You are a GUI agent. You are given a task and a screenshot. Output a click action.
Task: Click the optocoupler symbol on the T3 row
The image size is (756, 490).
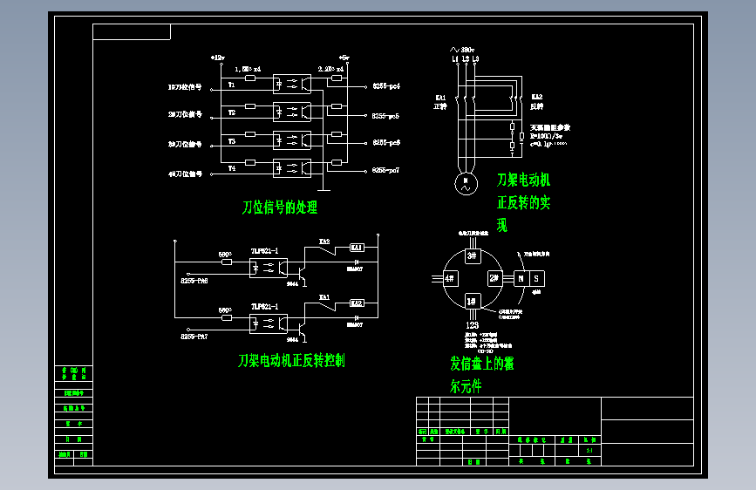tap(292, 140)
